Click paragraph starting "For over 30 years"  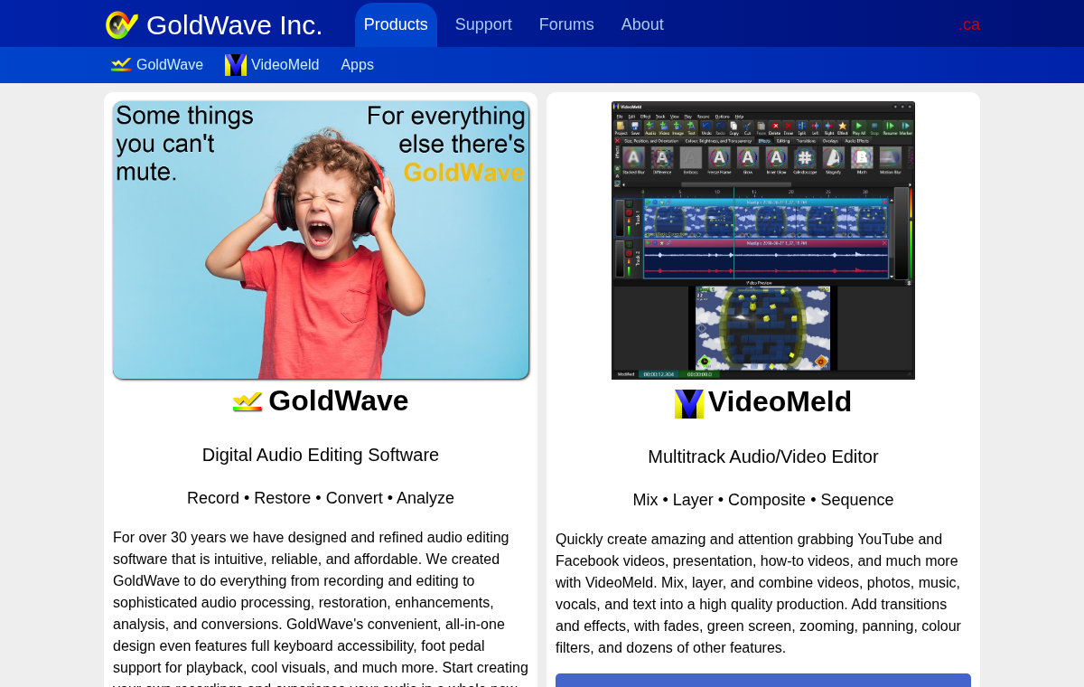point(321,607)
